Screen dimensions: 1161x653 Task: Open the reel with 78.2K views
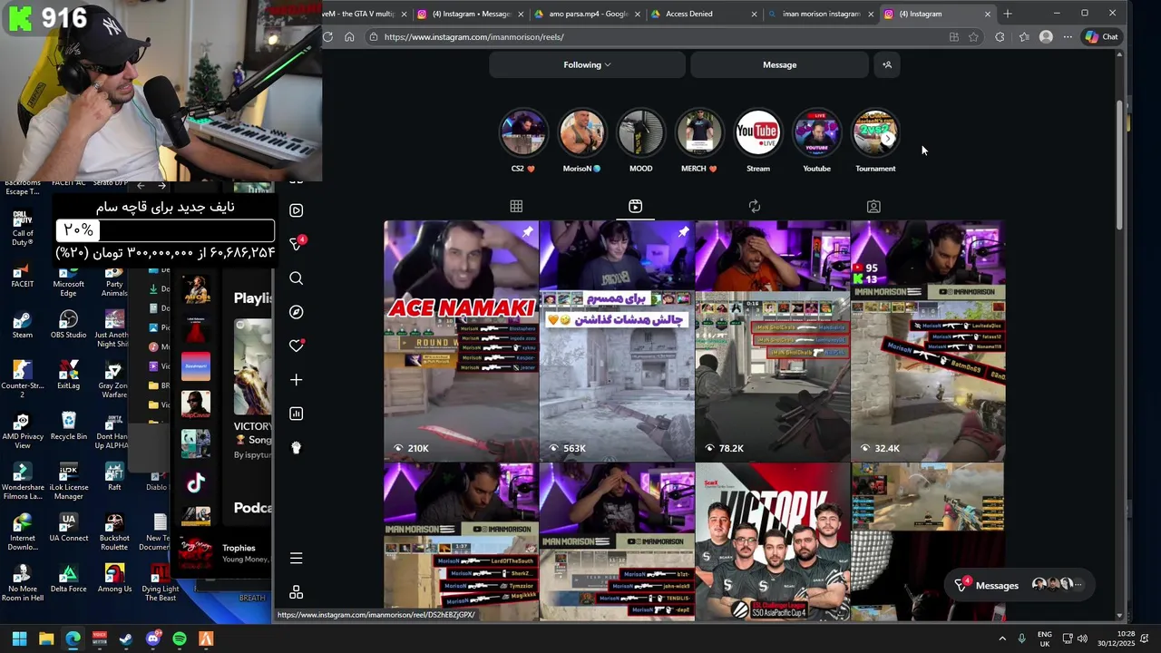[773, 341]
